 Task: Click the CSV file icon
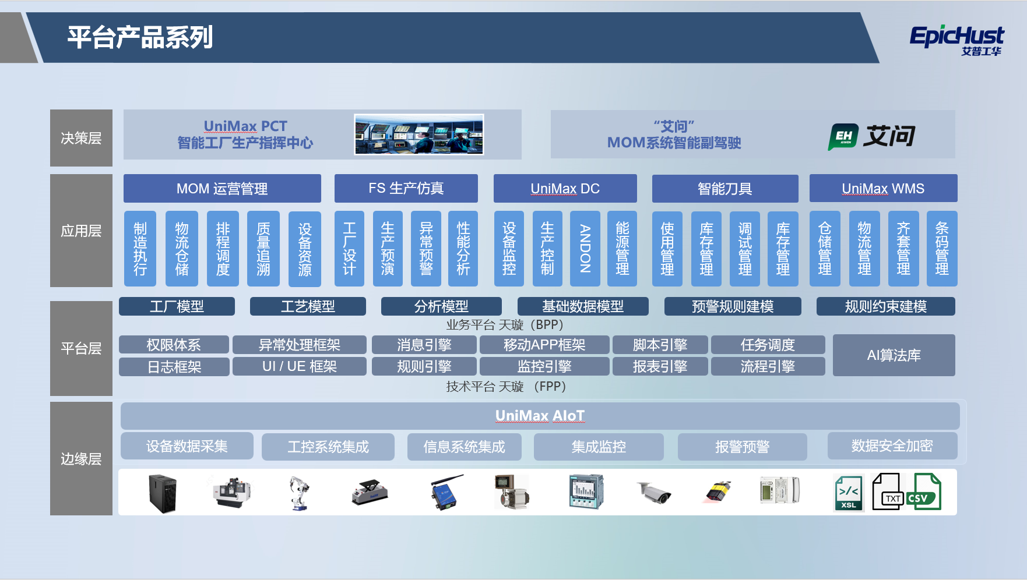pos(924,491)
